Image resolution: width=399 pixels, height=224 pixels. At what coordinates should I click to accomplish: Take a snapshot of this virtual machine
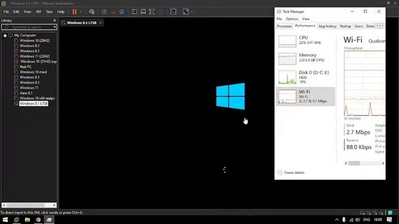point(104,12)
